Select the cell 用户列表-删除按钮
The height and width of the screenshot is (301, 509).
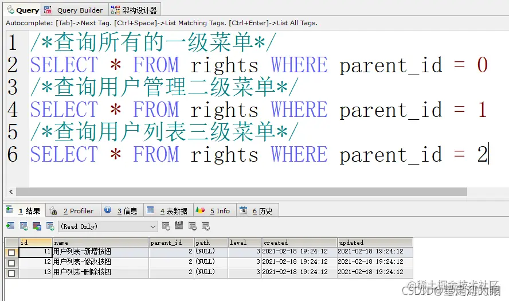[100, 273]
